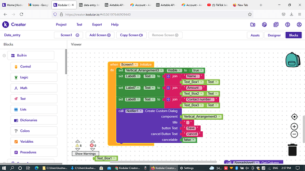Screen dimensions: 305x171
Task: Click the Control category icon
Action: point(16,67)
